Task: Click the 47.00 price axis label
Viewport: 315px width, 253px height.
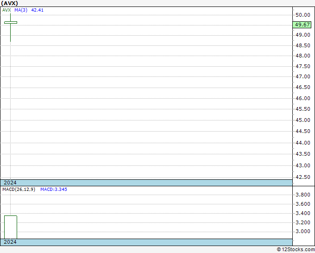Action: click(x=303, y=76)
